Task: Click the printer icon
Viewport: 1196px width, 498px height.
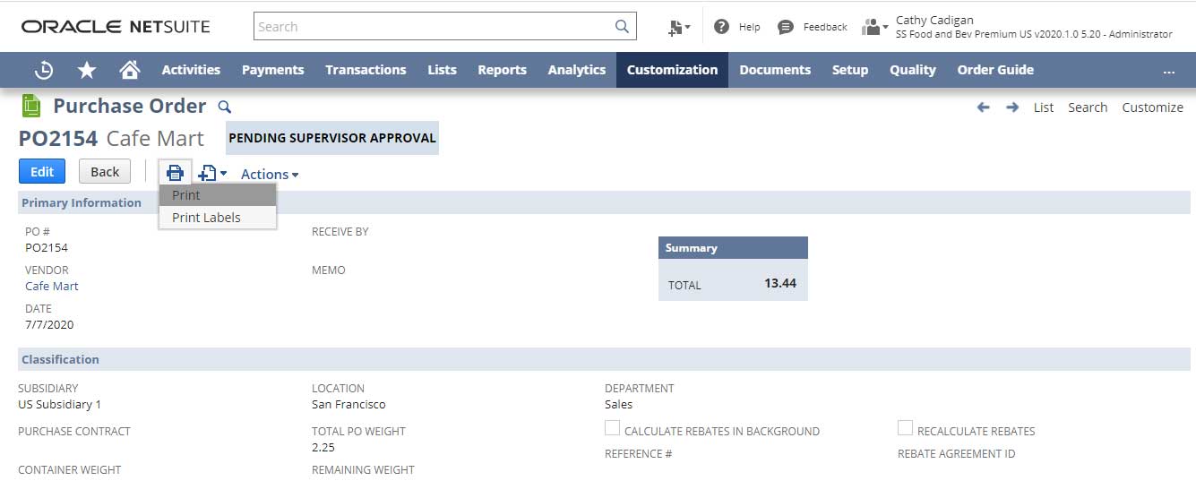Action: 176,173
